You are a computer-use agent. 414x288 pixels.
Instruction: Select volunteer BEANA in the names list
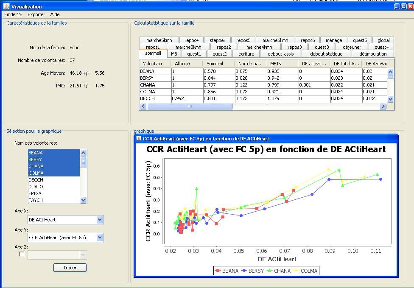tap(54, 153)
